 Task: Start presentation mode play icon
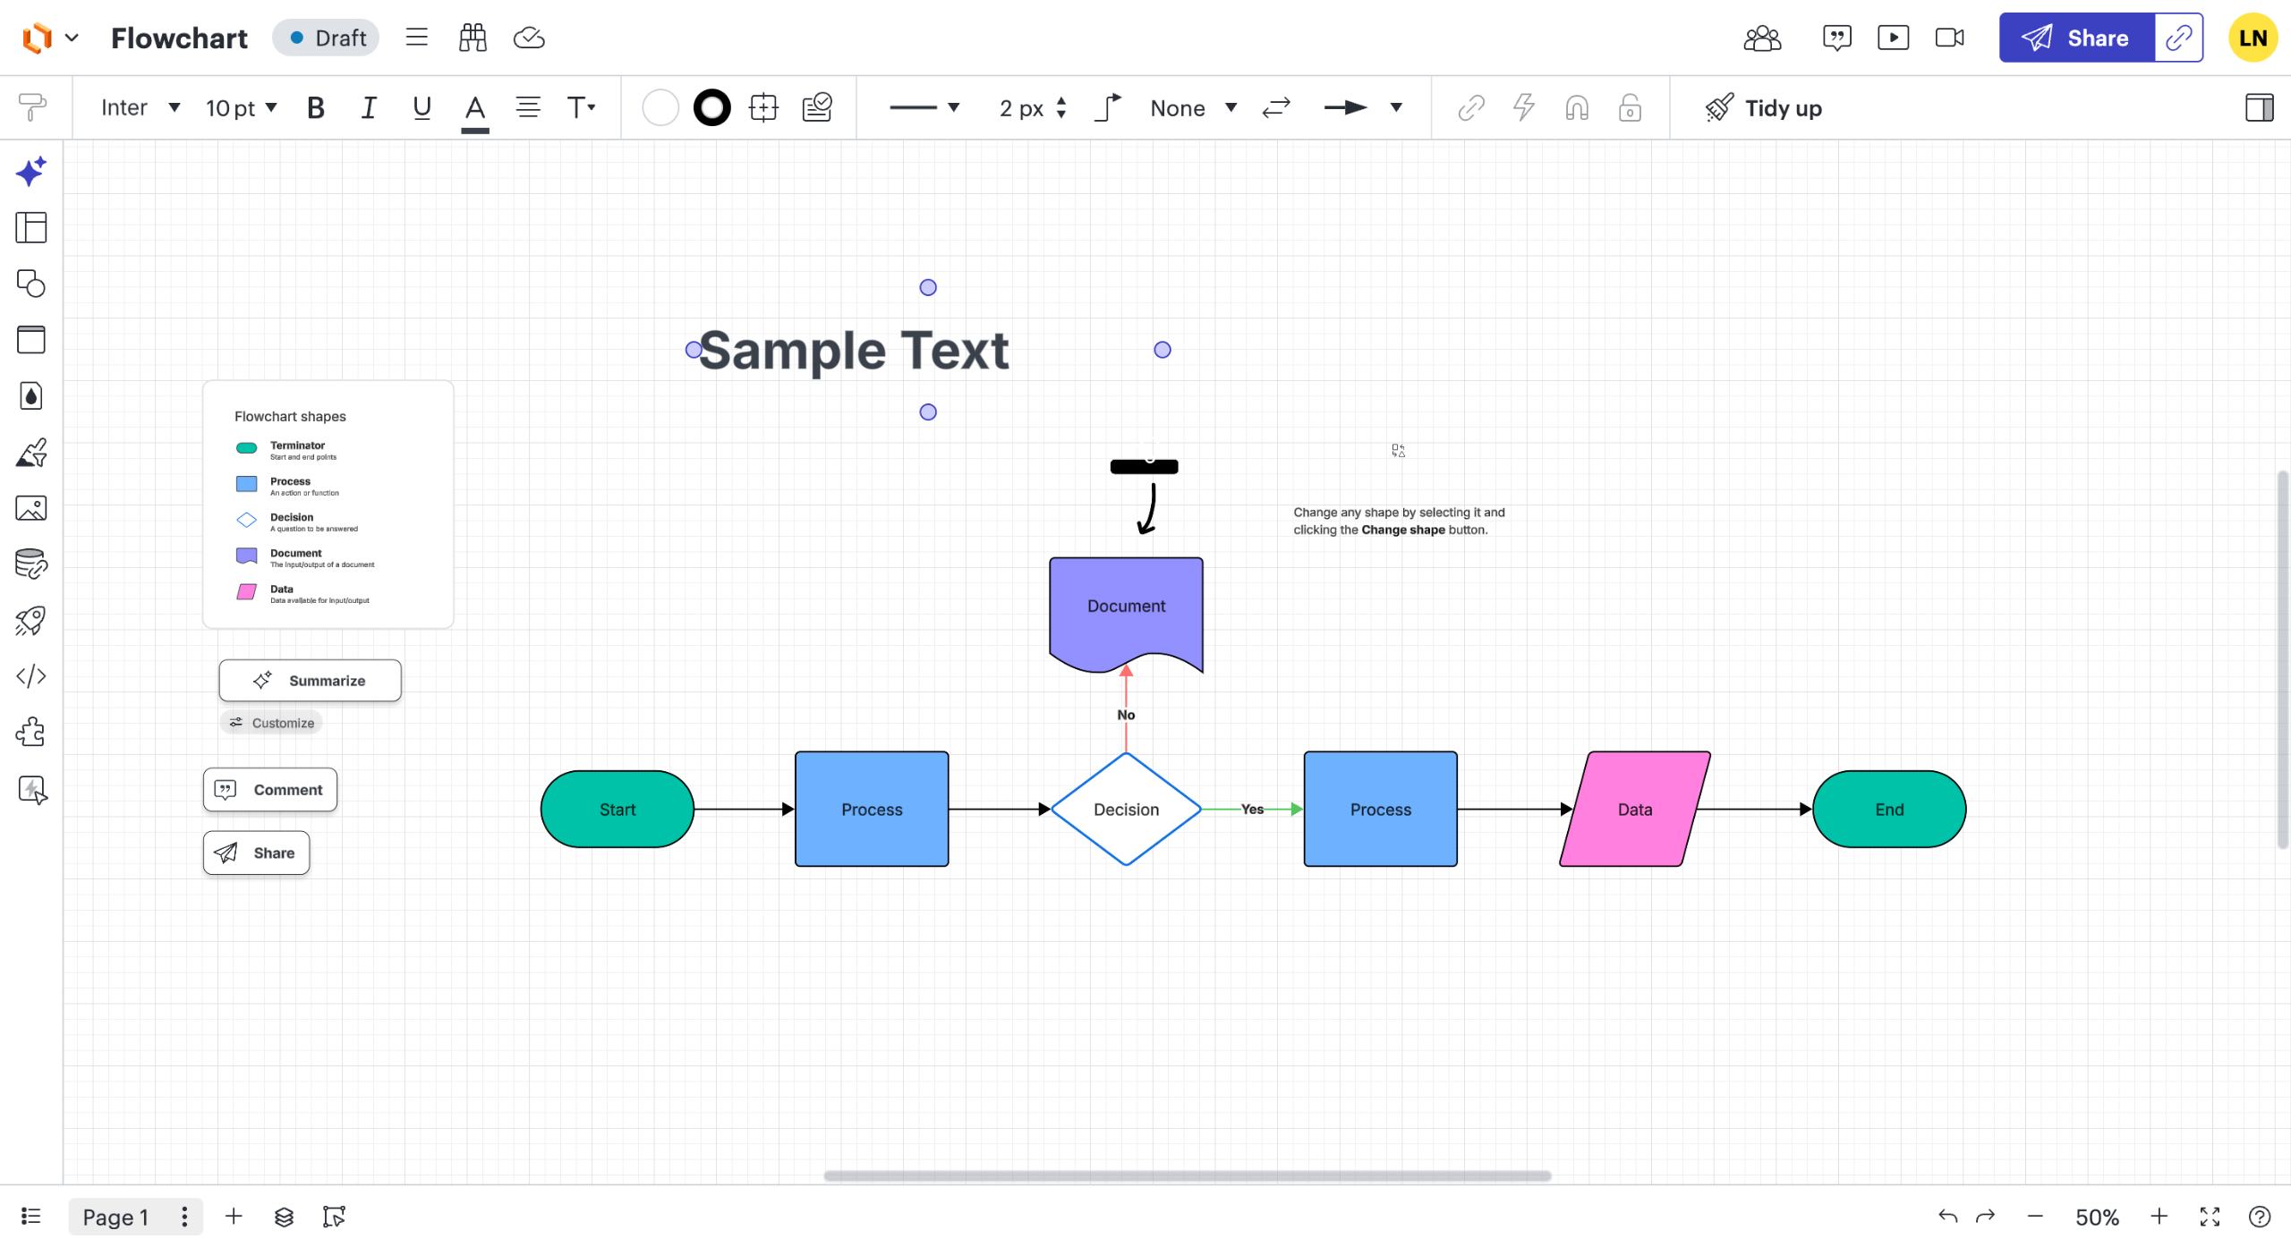1893,38
